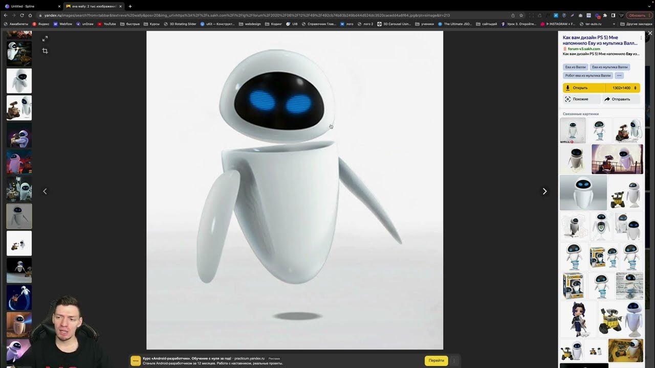Open the YouTube bookmark
This screenshot has width=655, height=368.
(107, 24)
